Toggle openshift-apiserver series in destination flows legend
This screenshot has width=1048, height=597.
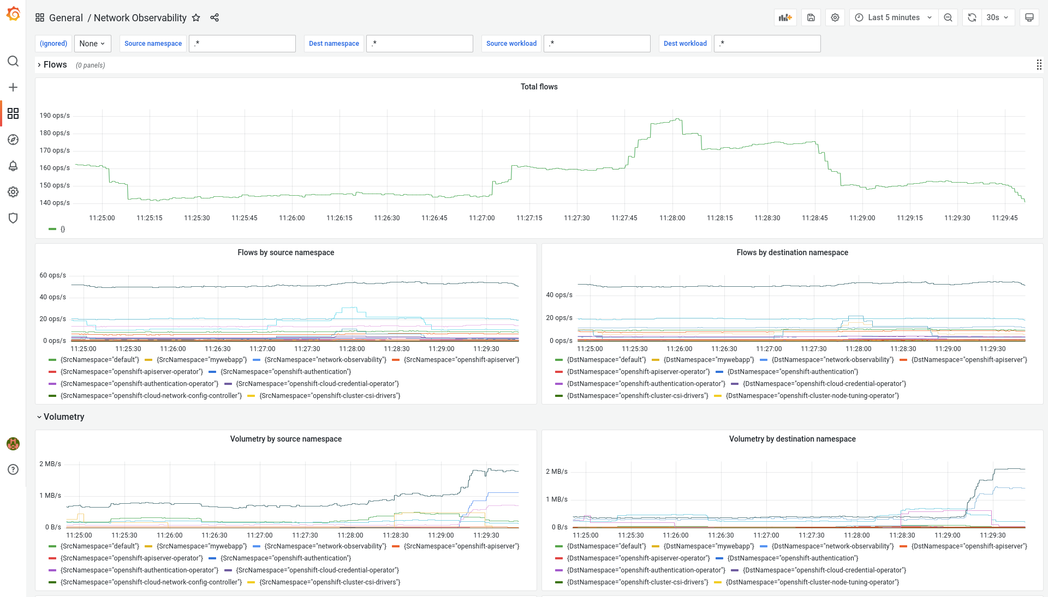969,360
